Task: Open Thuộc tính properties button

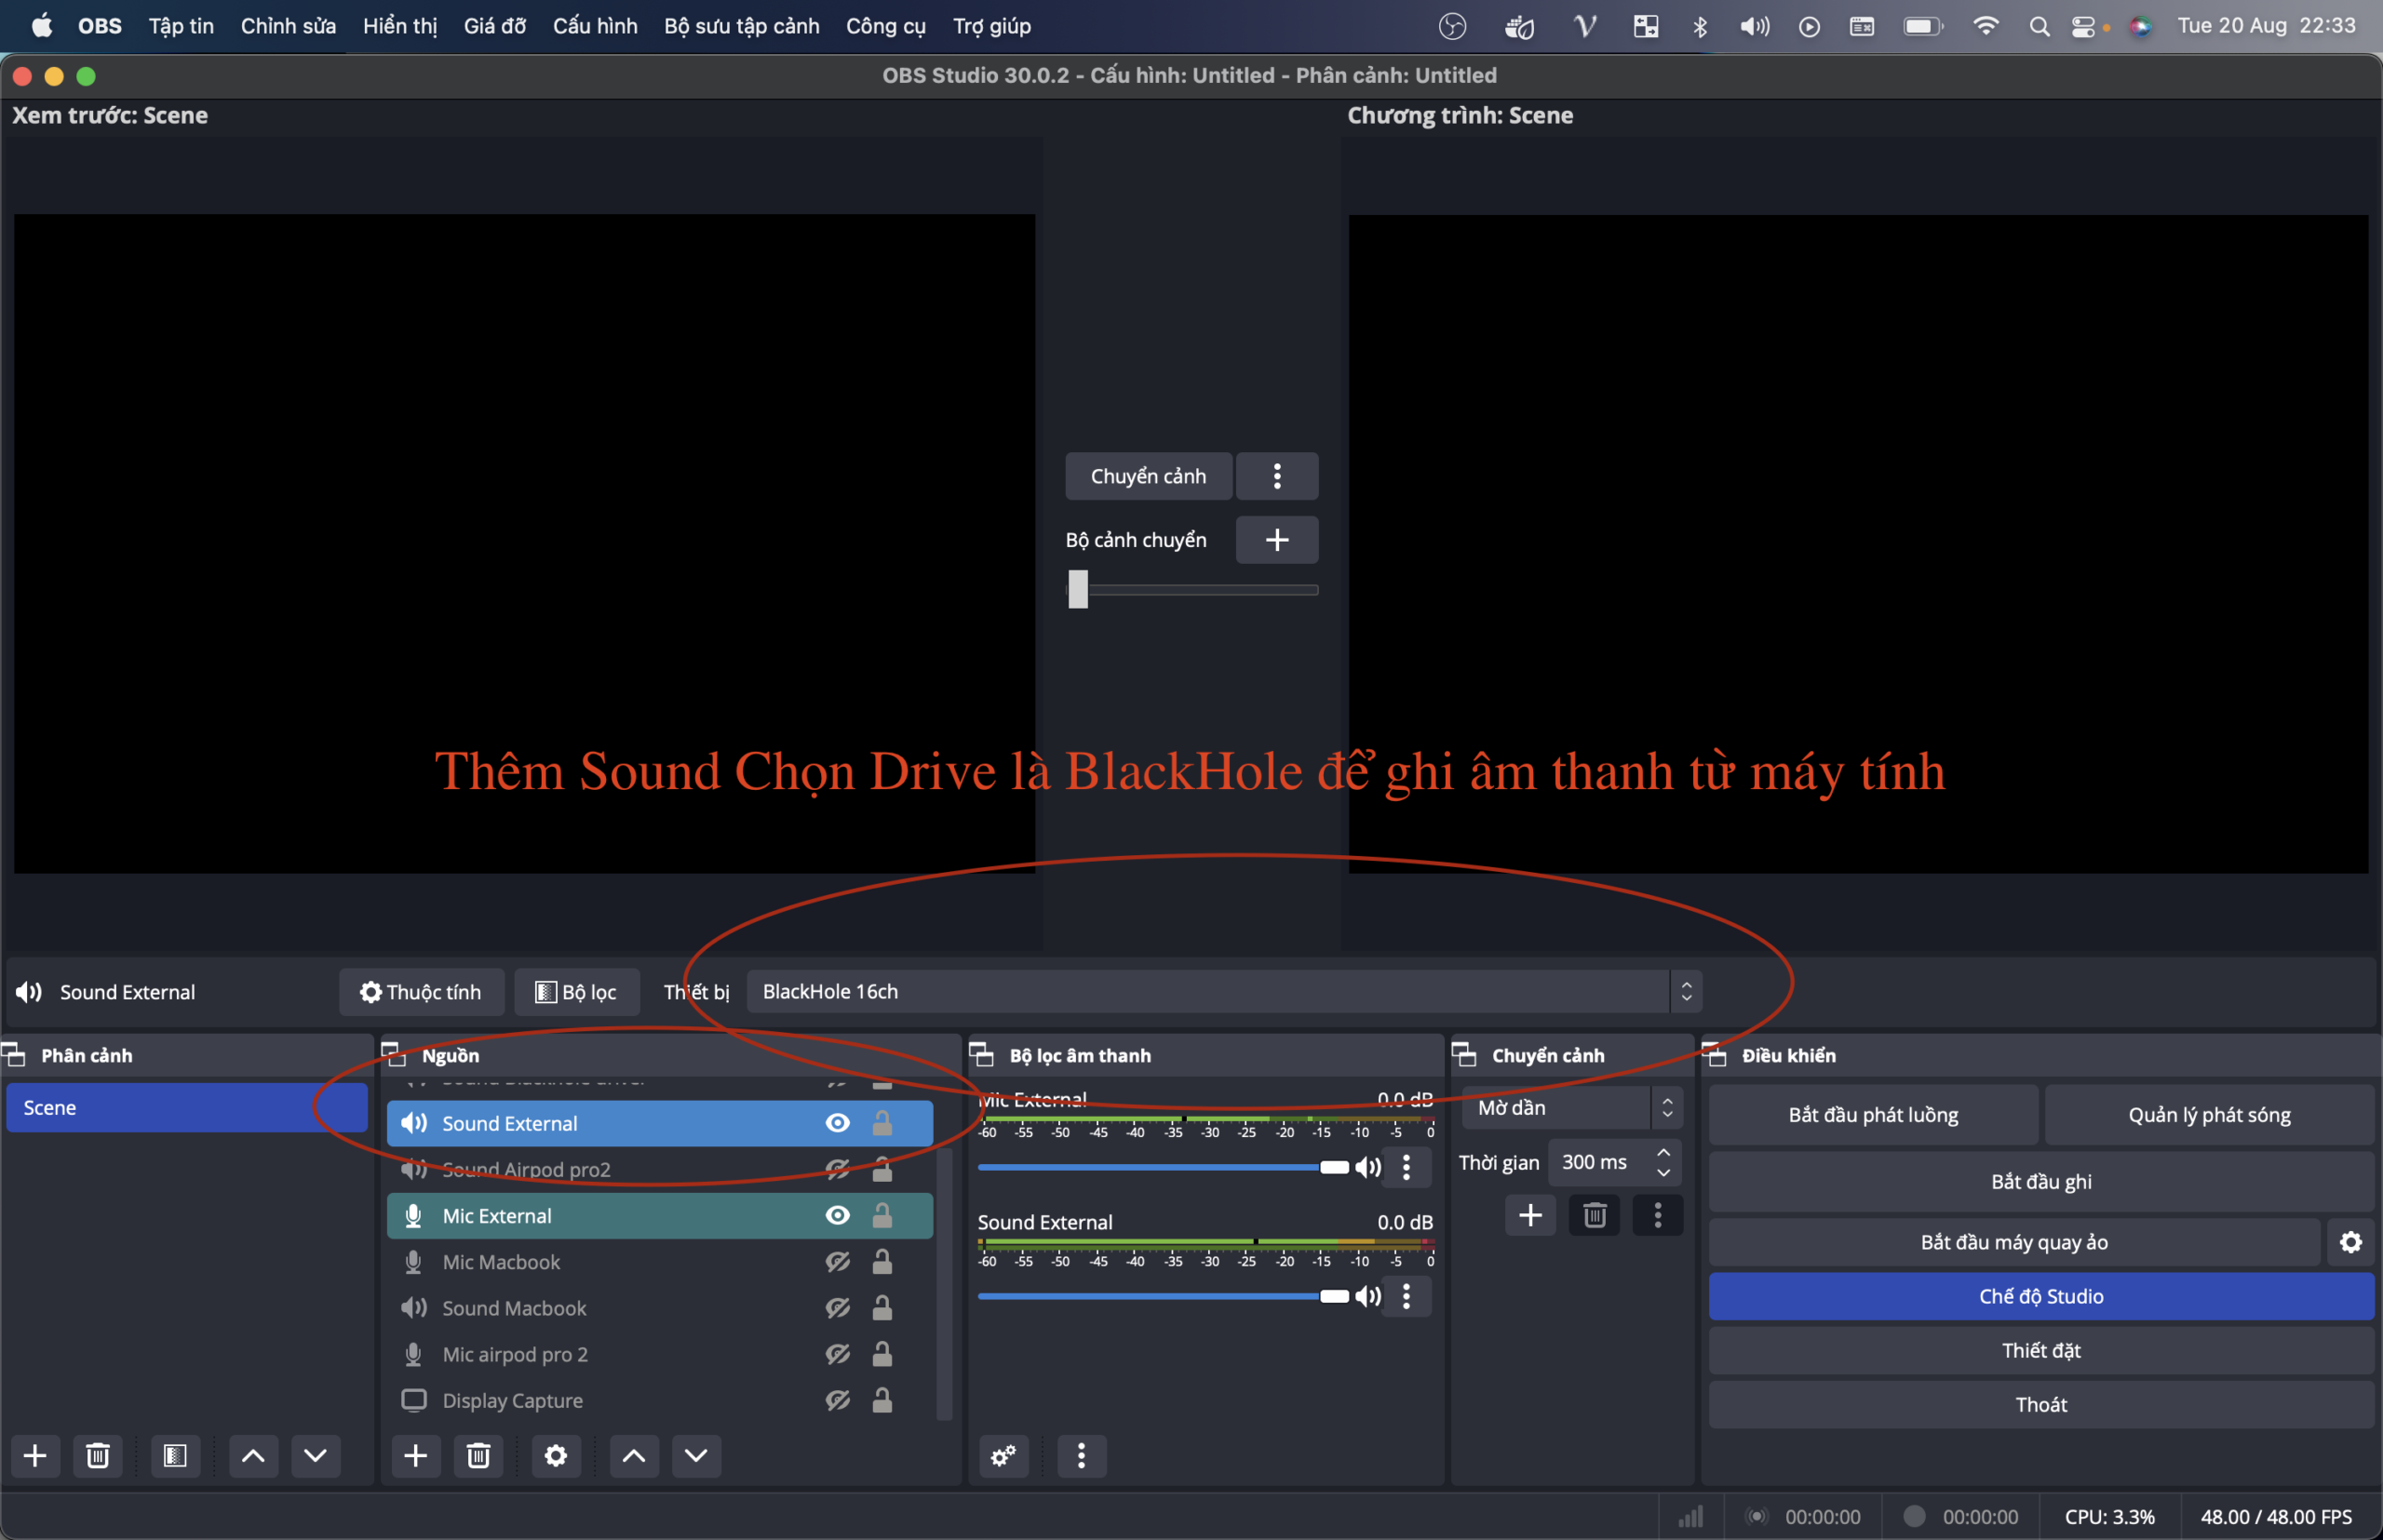Action: pyautogui.click(x=421, y=992)
